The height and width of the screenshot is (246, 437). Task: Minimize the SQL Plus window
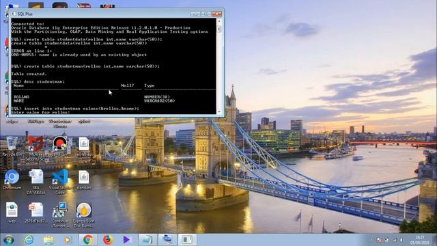[x=195, y=14]
